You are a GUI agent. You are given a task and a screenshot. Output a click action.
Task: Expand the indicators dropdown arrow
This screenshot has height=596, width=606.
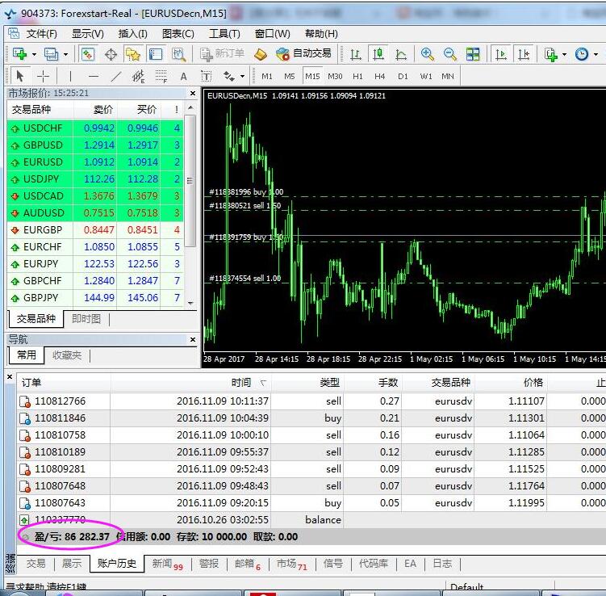point(564,55)
